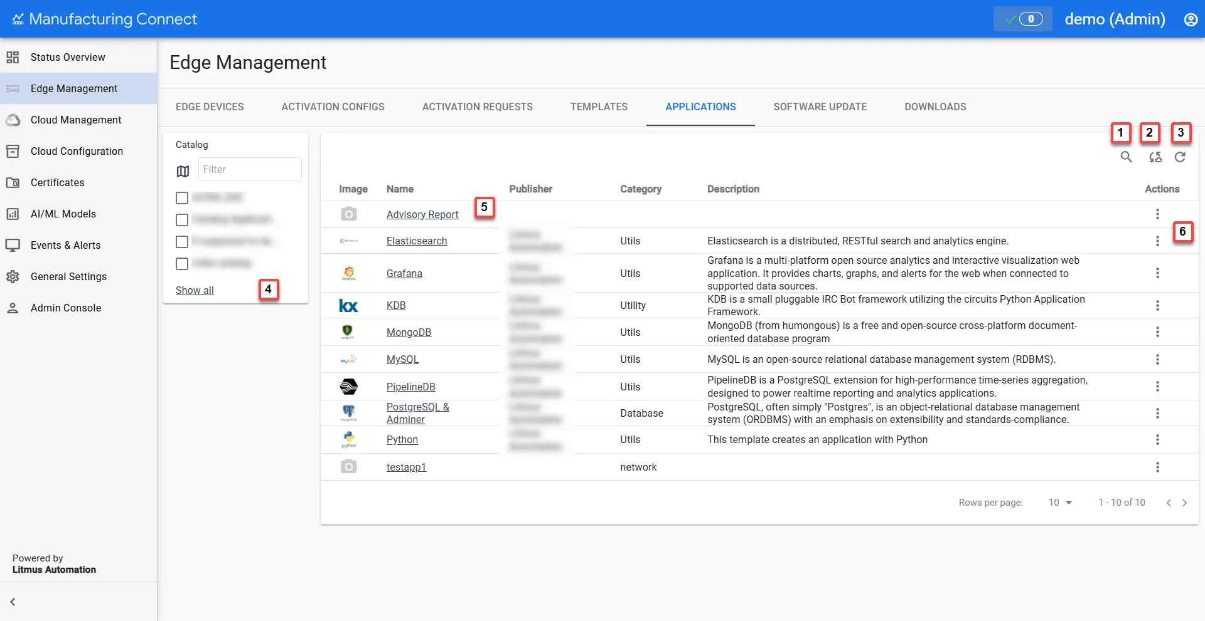Screen dimensions: 1205x621
Task: Go to the next page of applications
Action: point(1184,503)
